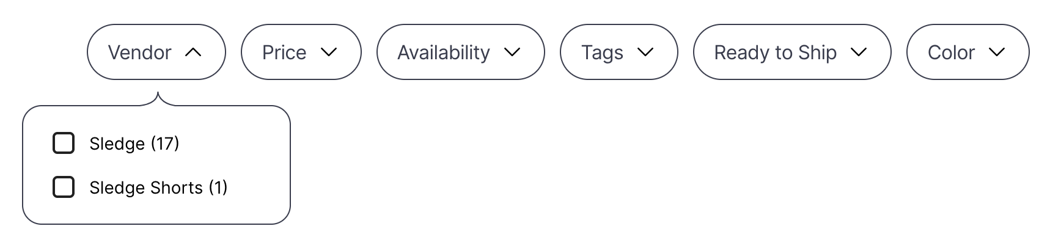This screenshot has width=1061, height=248.
Task: Expand the Price filter dropdown
Action: [301, 53]
